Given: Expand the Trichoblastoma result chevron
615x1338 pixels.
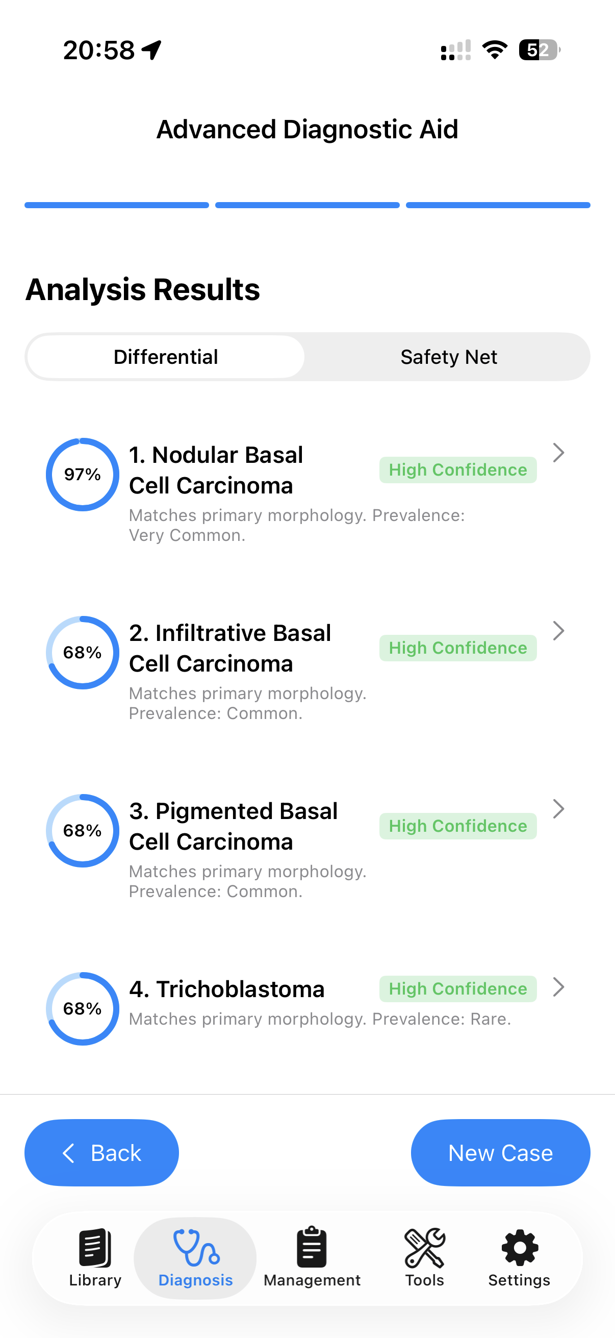Looking at the screenshot, I should click(558, 987).
